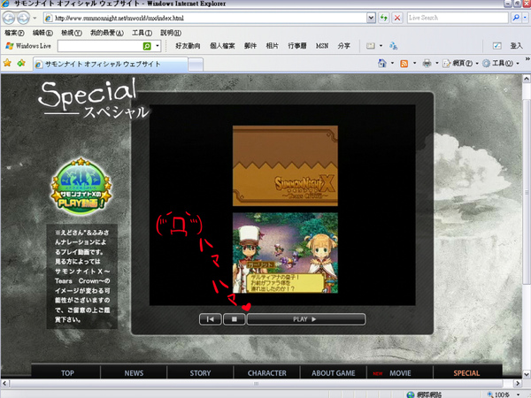Expand the RSS feeds dropdown arrow
The height and width of the screenshot is (398, 531).
(414, 63)
